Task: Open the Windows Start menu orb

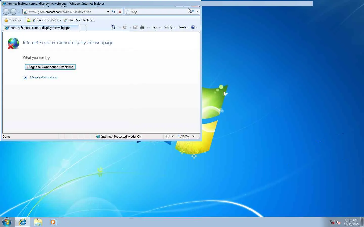Action: 7,222
